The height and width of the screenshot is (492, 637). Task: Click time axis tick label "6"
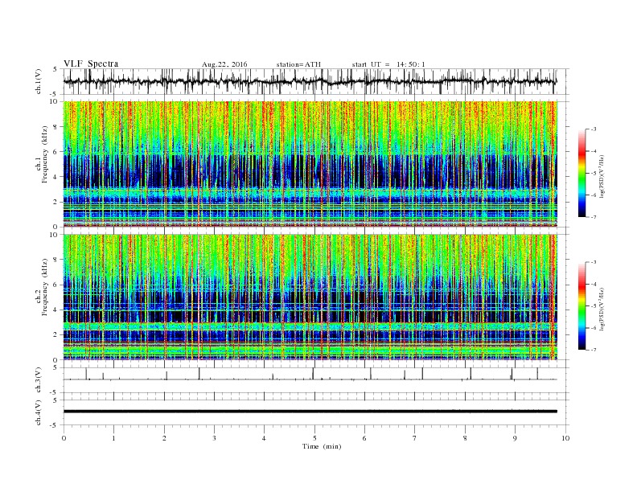tap(364, 438)
